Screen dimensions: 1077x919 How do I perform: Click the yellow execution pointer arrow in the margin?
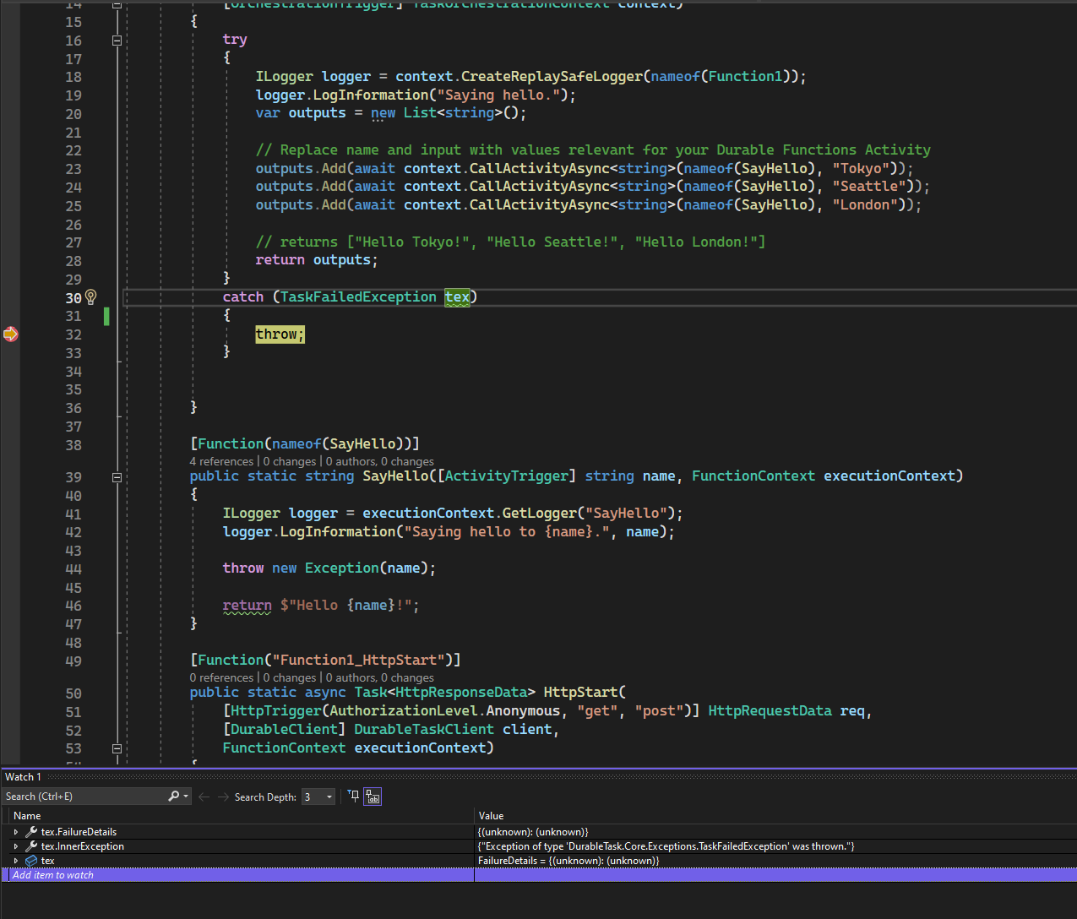[10, 334]
